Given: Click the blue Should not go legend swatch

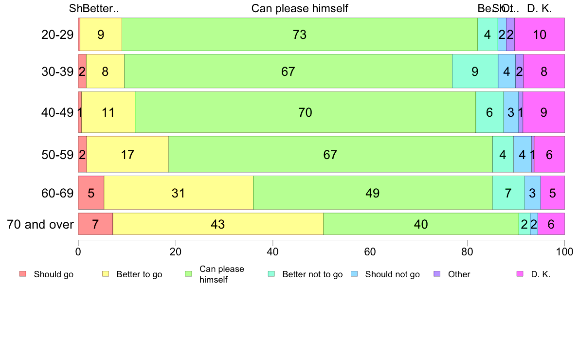Looking at the screenshot, I should (x=354, y=273).
